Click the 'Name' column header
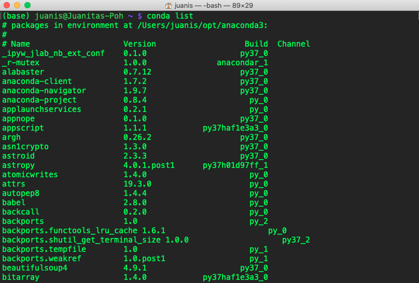The width and height of the screenshot is (419, 283). click(20, 44)
